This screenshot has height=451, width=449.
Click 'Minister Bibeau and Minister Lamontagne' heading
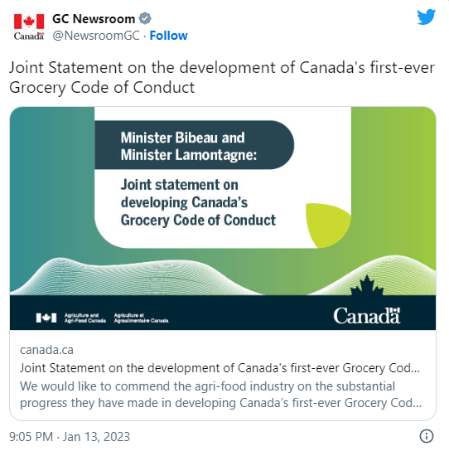[x=189, y=146]
